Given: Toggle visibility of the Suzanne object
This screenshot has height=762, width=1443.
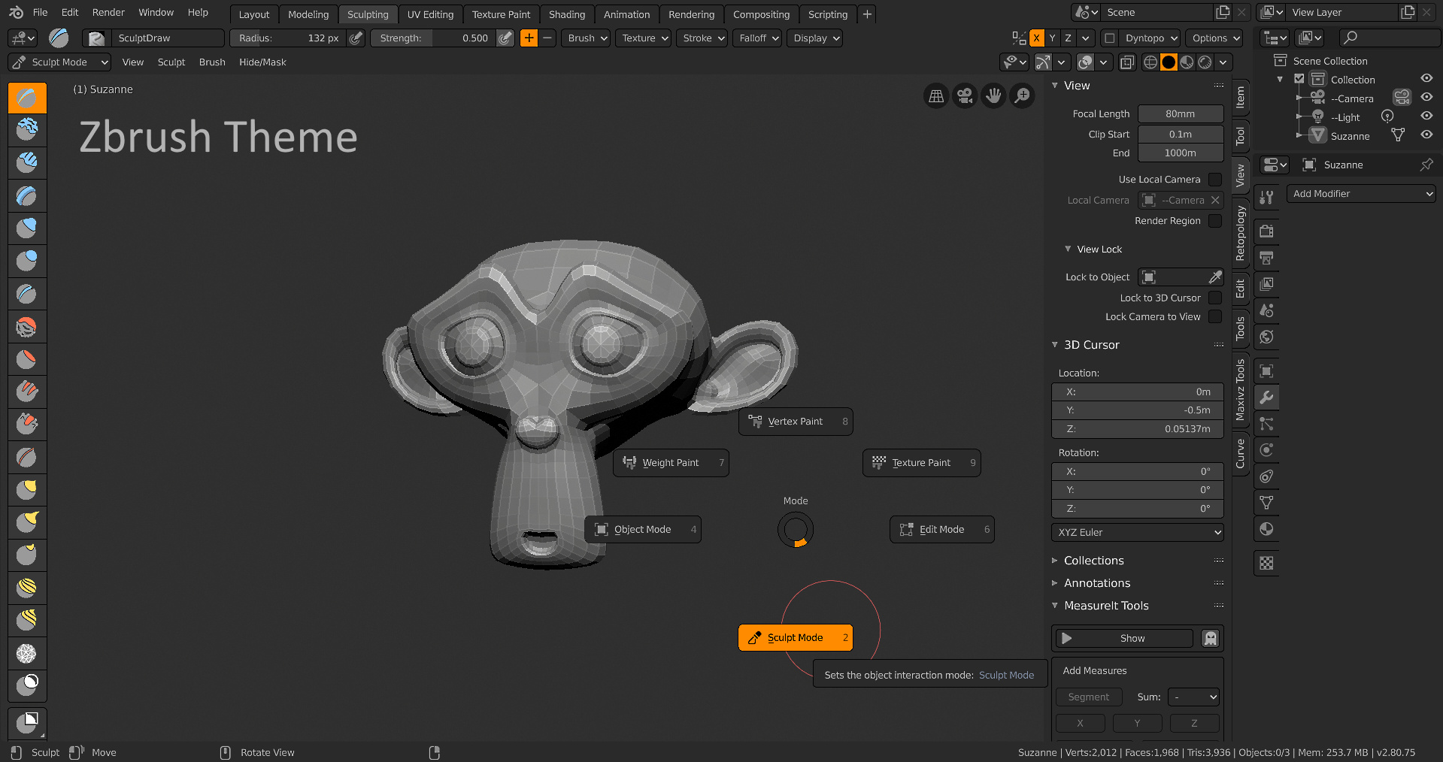Looking at the screenshot, I should click(x=1426, y=135).
